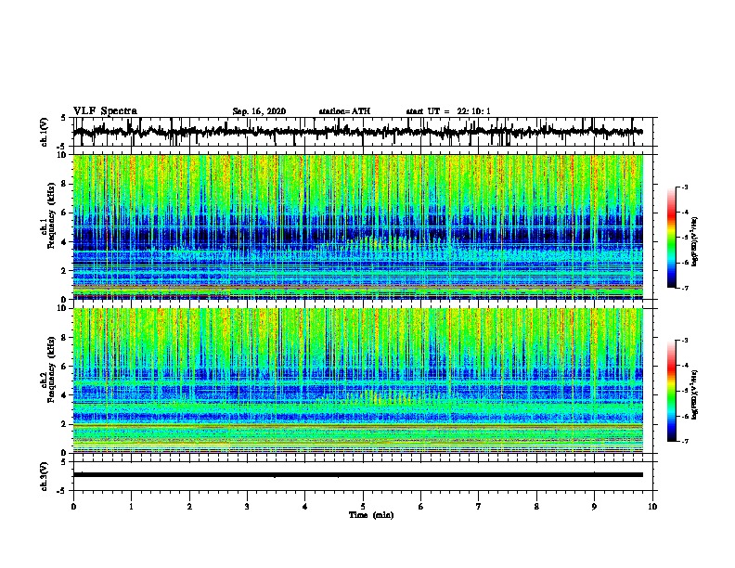Click the "-5" tick of ch.1(V) axis

tap(62, 147)
